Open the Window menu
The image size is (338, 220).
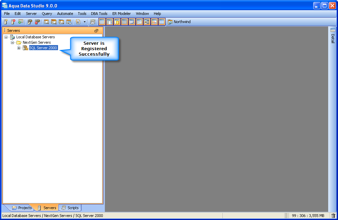[x=142, y=14]
